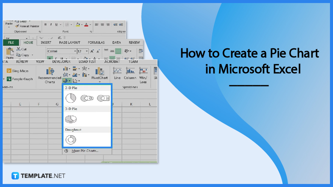Insert a Bar chart from Charts group

pyautogui.click(x=76, y=69)
